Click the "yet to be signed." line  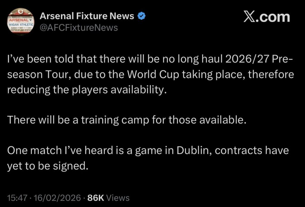tap(48, 166)
